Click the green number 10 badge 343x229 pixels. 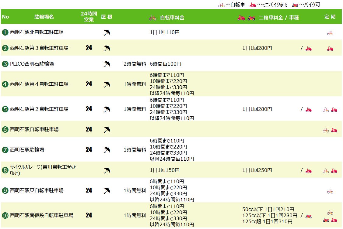click(x=5, y=216)
